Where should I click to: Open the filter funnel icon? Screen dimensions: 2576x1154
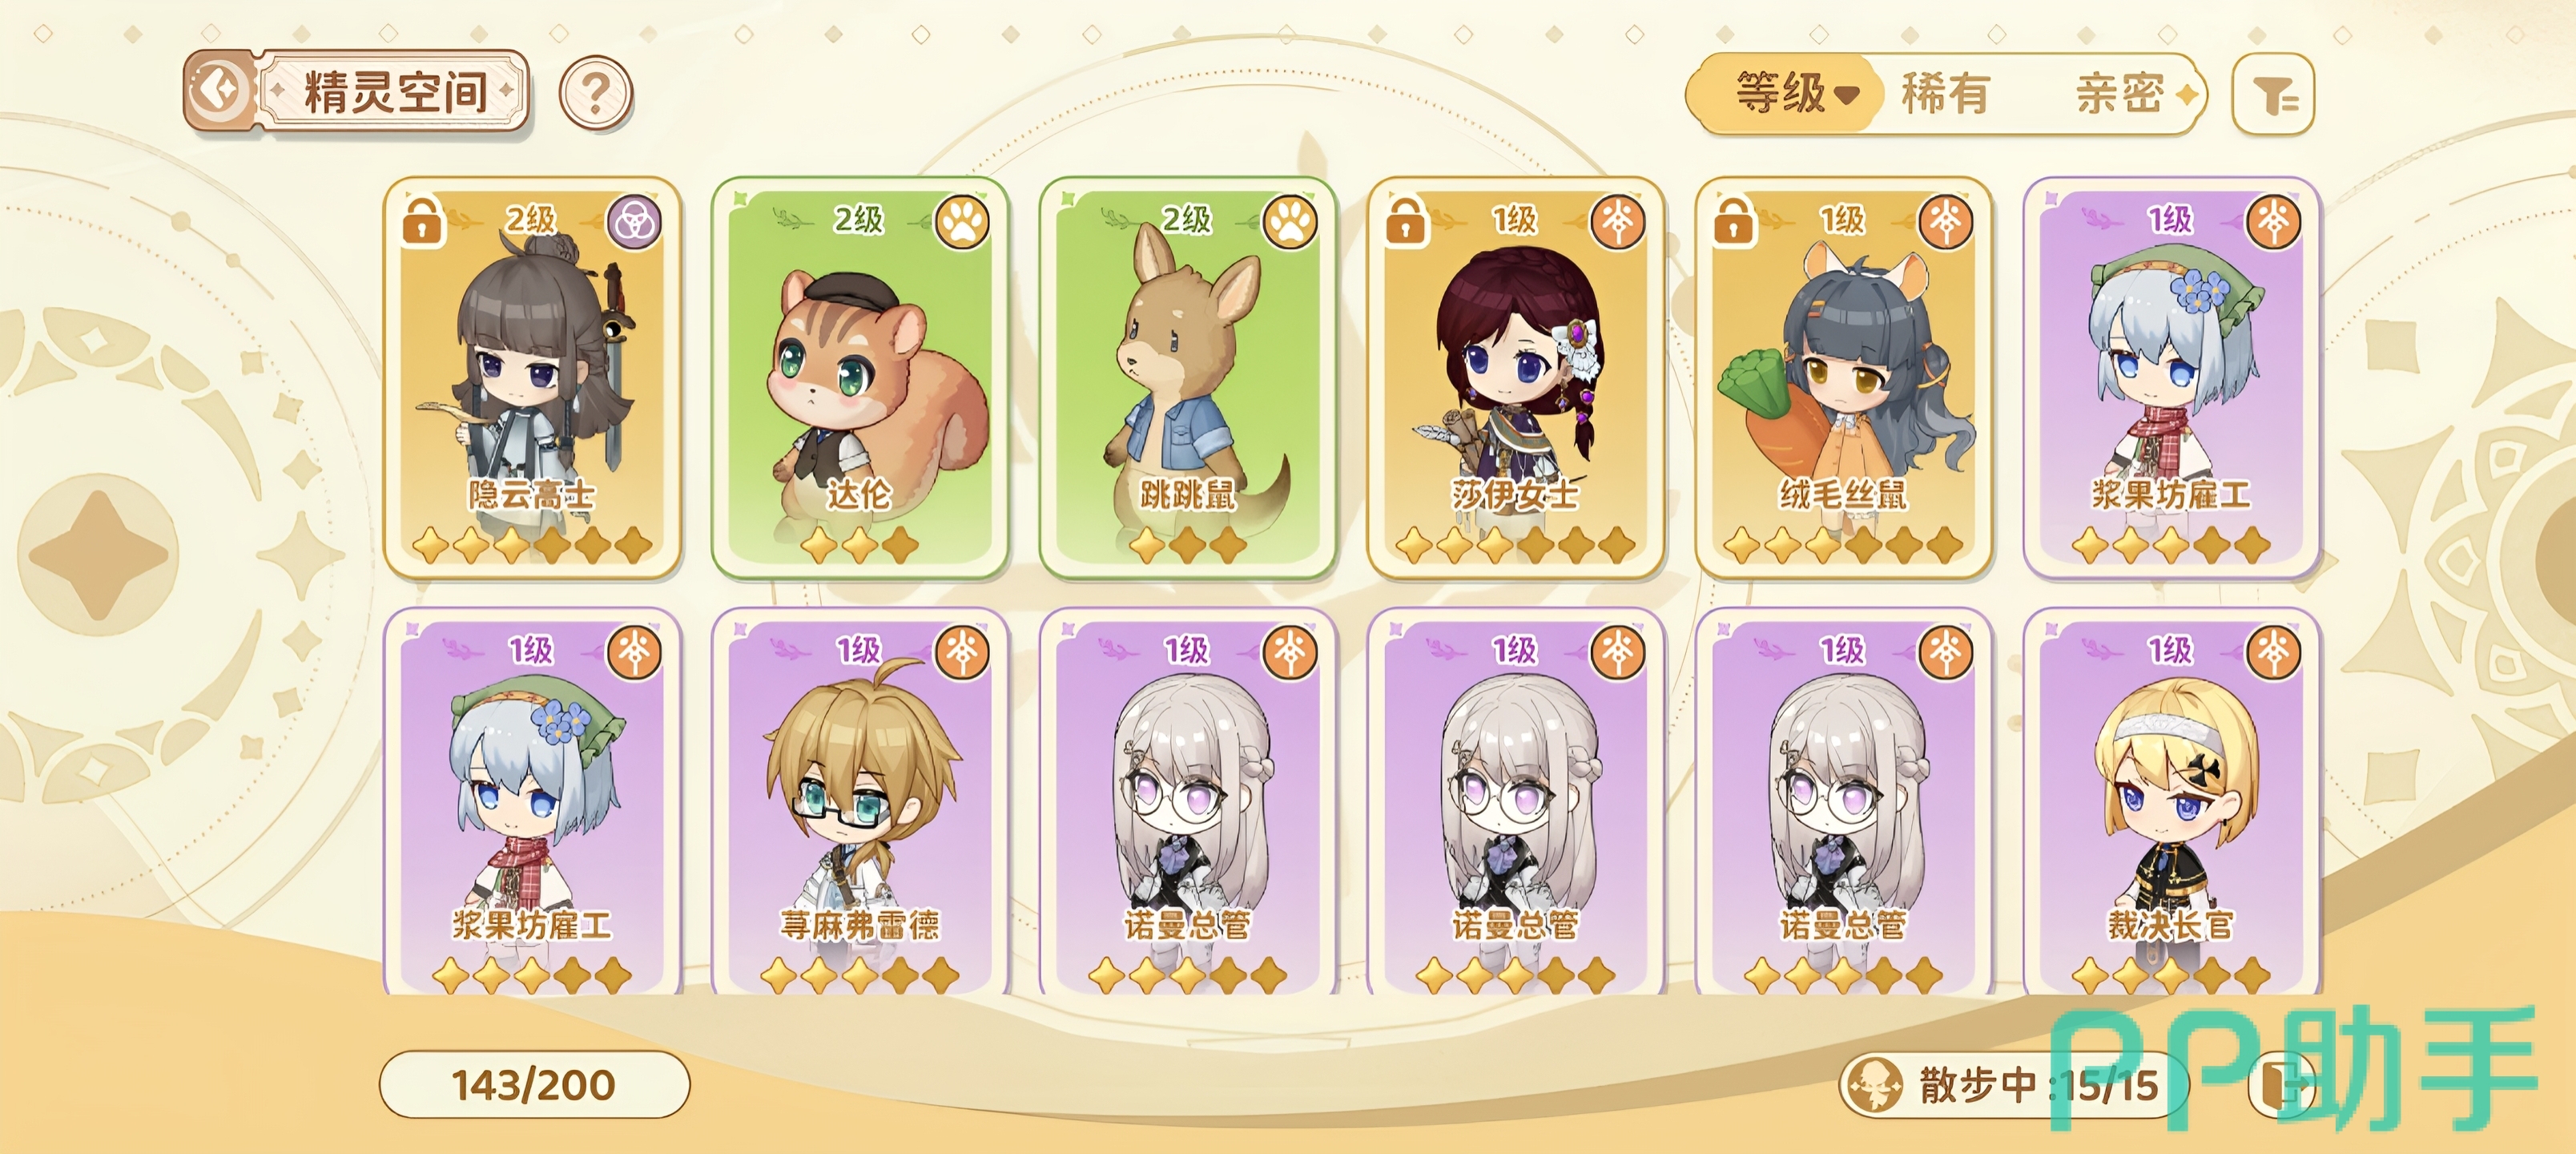click(2272, 95)
